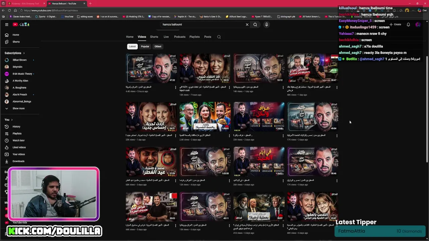The width and height of the screenshot is (429, 241).
Task: Click the browser address bar URL
Action: click(51, 10)
